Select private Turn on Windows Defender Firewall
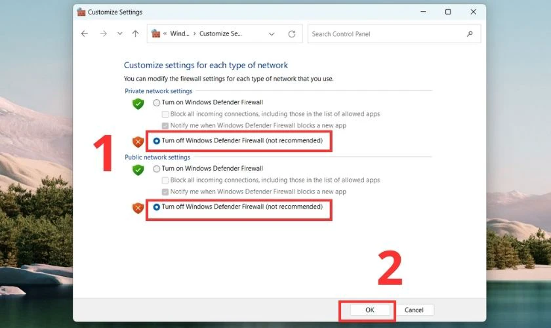This screenshot has height=328, width=551. (156, 102)
